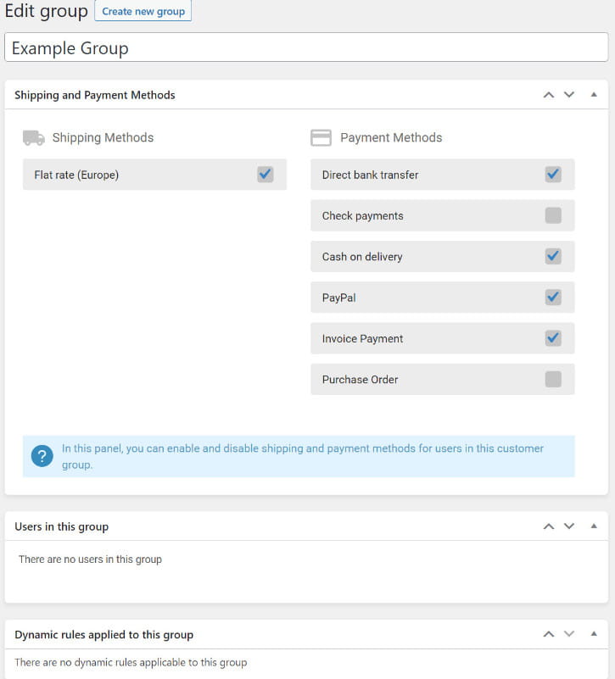Click the Create new group button
Screen dimensions: 615x679
143,12
